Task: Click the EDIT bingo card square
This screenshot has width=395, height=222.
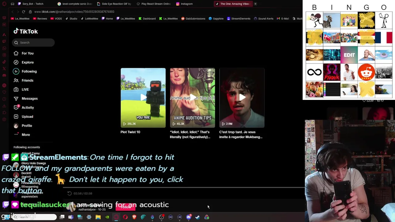Action: tap(349, 55)
